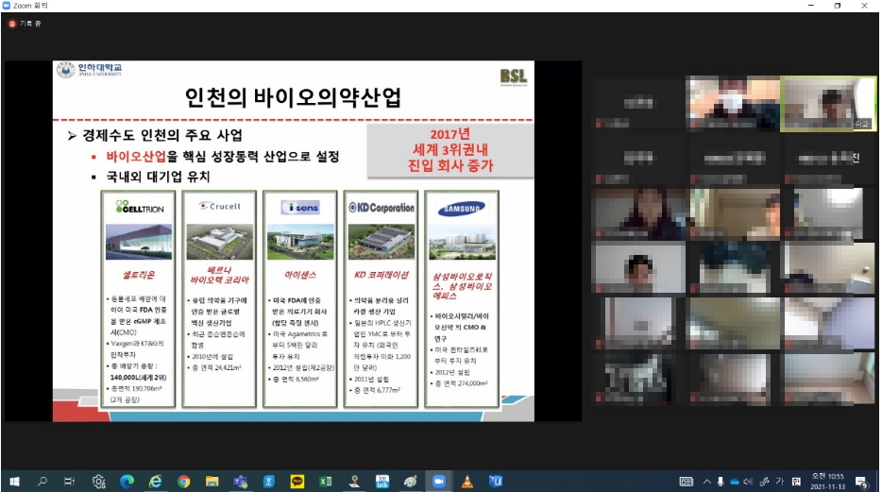
Task: Click the text 경제수도 인천의 주요 사업
Action: pos(162,135)
